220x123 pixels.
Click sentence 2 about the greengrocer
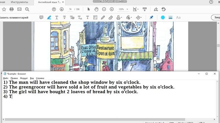click(x=89, y=87)
